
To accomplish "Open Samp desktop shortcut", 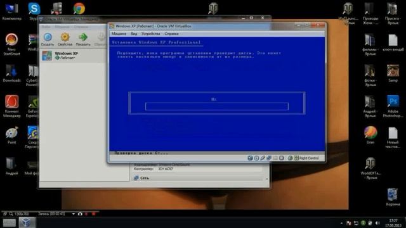I will point(393,73).
